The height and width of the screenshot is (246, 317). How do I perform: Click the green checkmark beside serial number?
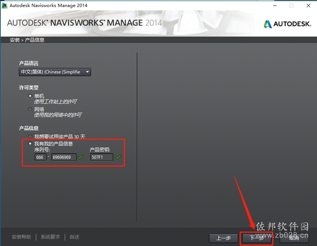click(81, 157)
